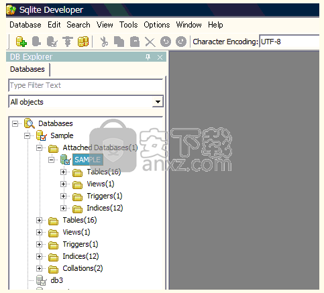324x293 pixels.
Task: Open the Edit menu
Action: point(54,25)
